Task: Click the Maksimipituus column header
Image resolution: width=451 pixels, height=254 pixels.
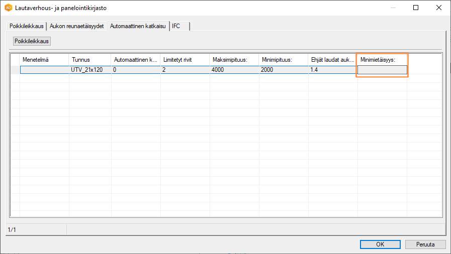Action: [x=234, y=60]
